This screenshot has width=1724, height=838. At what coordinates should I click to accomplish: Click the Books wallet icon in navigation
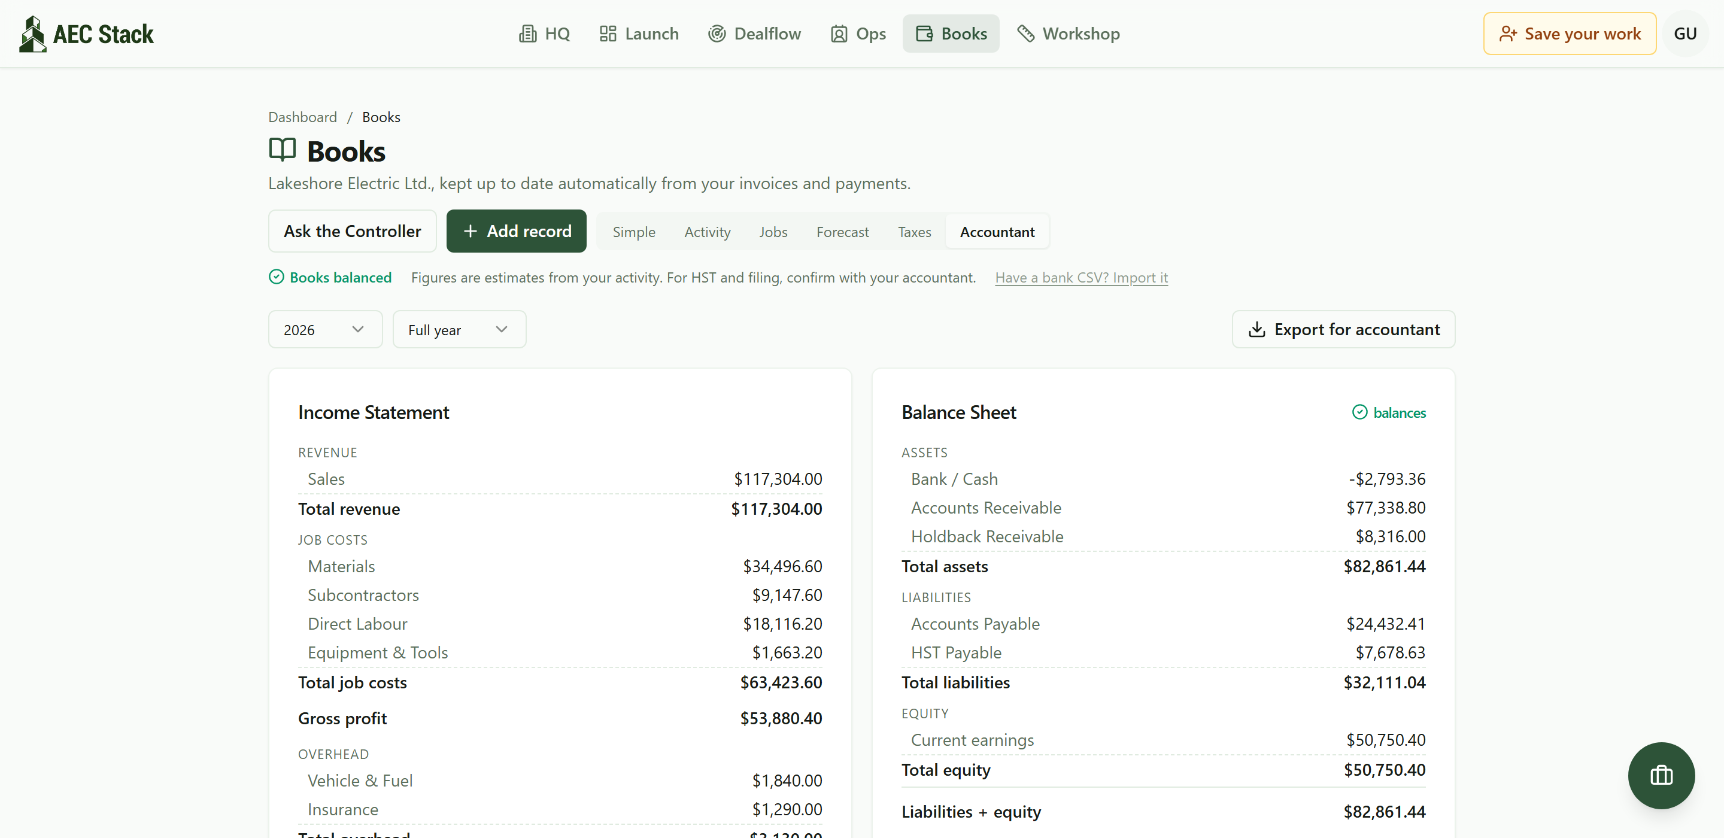pos(924,34)
